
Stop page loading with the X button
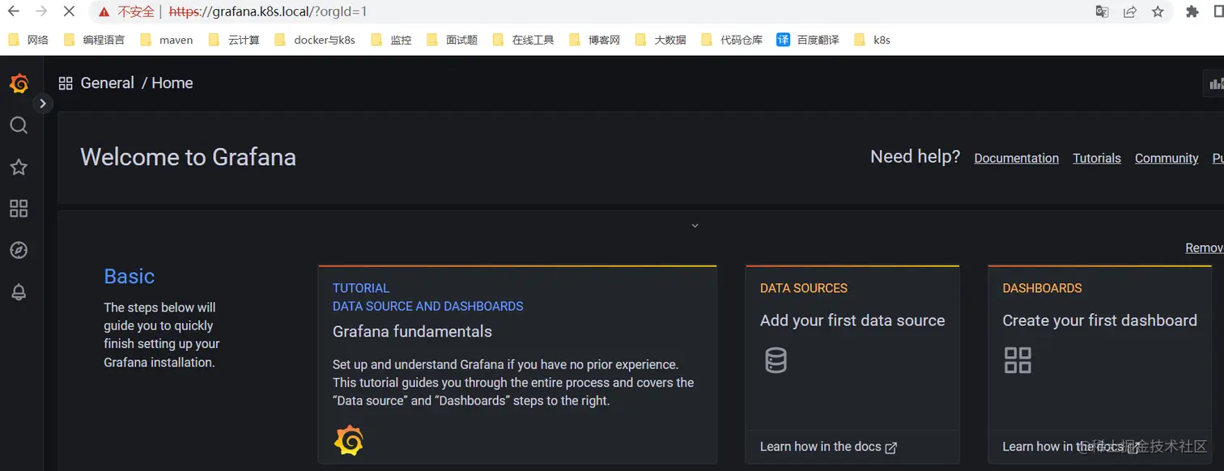[69, 11]
